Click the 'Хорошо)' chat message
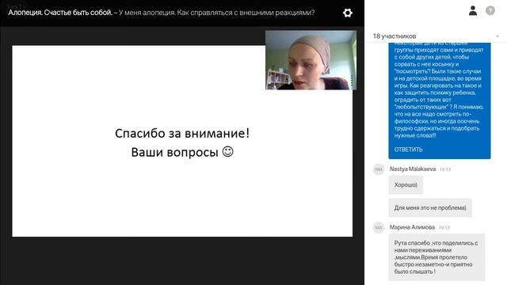 click(406, 184)
